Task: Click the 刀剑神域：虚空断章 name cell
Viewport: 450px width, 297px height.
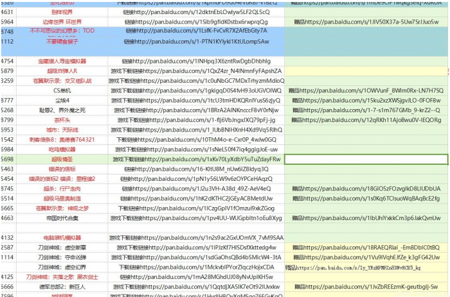Action: 62,247
